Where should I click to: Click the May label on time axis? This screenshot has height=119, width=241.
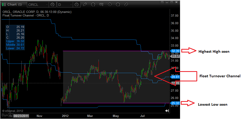pyautogui.click(x=116, y=115)
